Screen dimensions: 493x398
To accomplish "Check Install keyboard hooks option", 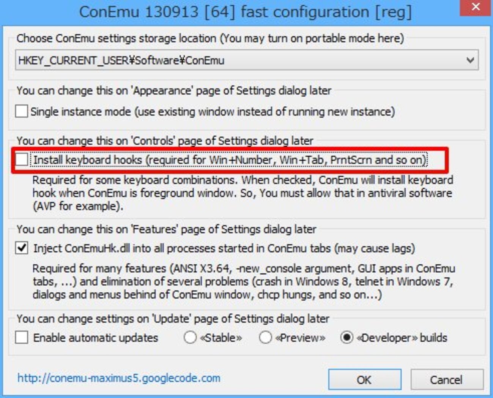I will 22,160.
